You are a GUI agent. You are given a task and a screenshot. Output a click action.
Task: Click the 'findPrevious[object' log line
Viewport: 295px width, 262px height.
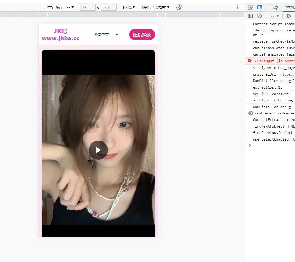pyautogui.click(x=273, y=133)
